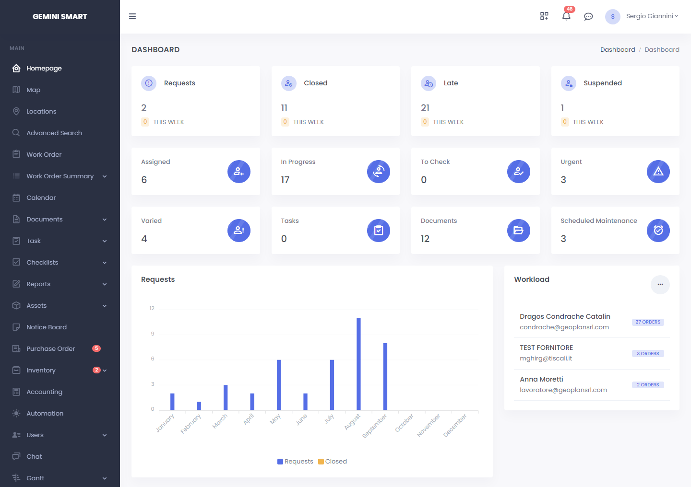
Task: Select the Map icon in the sidebar
Action: click(x=16, y=90)
